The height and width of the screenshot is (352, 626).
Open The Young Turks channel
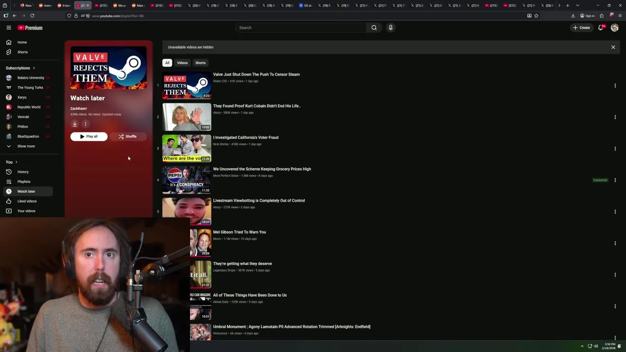pos(29,88)
